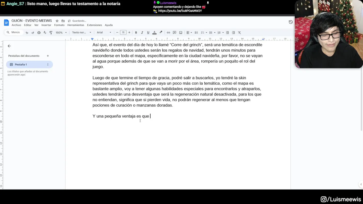The height and width of the screenshot is (204, 363).
Task: Open the Texto normal style dropdown
Action: [81, 33]
